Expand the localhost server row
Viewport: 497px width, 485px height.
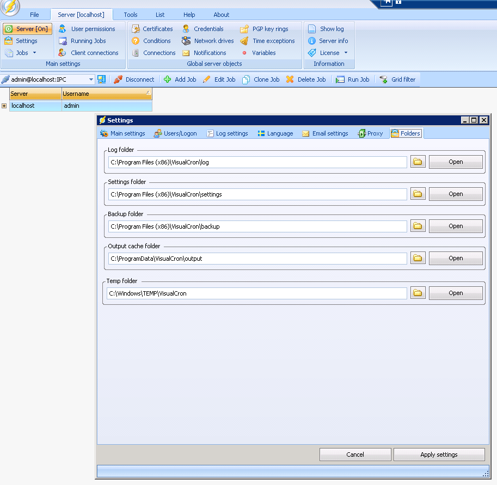[x=4, y=106]
